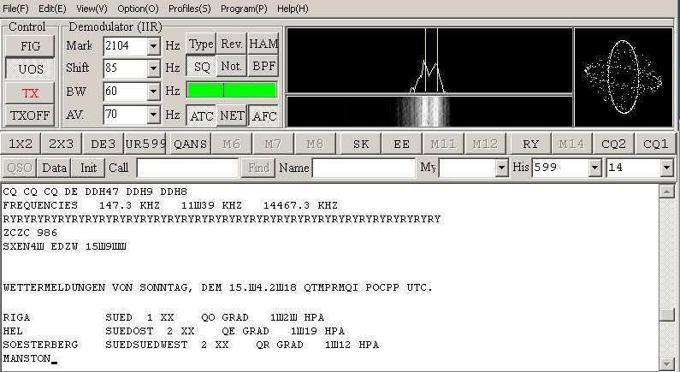Click the M7 macro button
Screen dimensions: 680x372
point(273,144)
